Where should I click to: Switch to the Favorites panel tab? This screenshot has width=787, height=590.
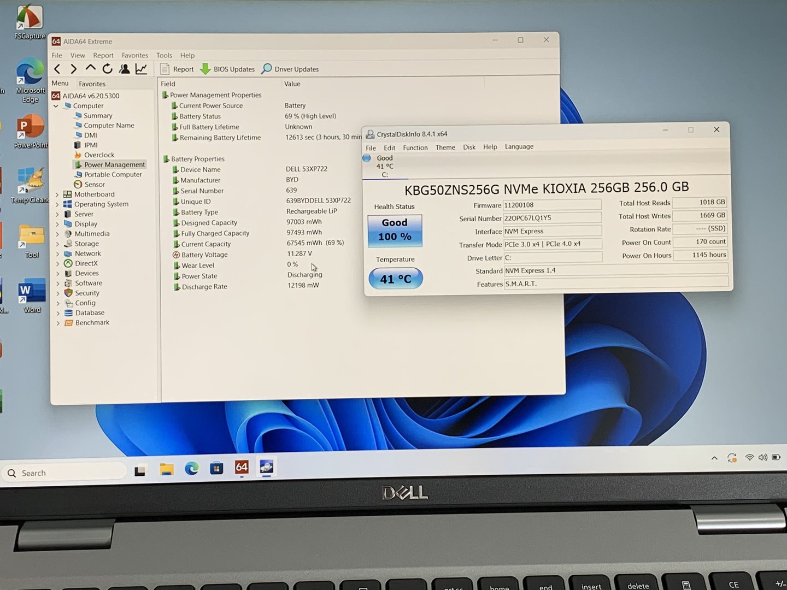coord(92,84)
